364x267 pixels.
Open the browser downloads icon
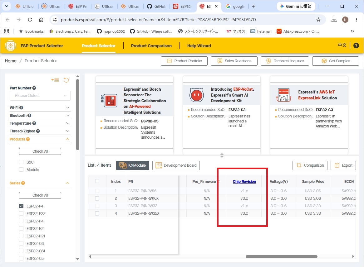334,20
